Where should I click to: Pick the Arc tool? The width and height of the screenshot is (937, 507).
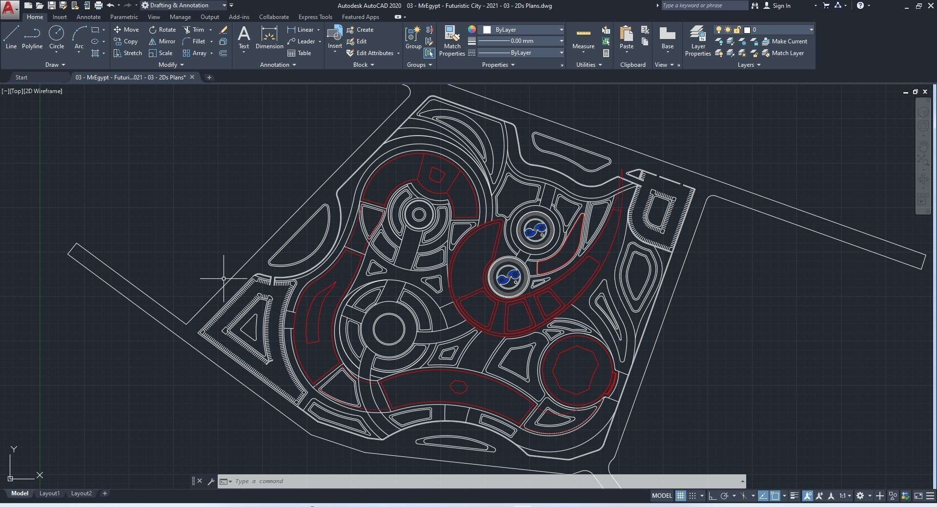79,38
